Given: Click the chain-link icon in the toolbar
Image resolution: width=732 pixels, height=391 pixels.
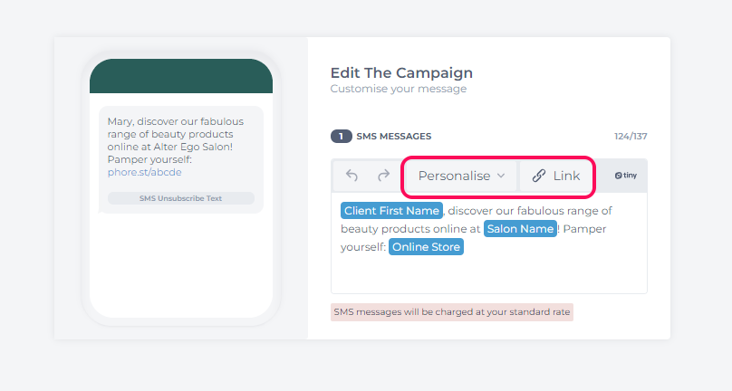Looking at the screenshot, I should pyautogui.click(x=539, y=176).
